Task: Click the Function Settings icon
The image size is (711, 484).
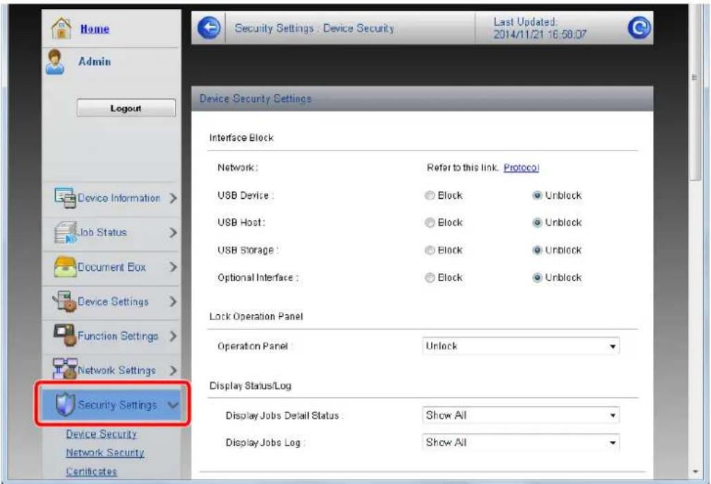Action: 65,336
